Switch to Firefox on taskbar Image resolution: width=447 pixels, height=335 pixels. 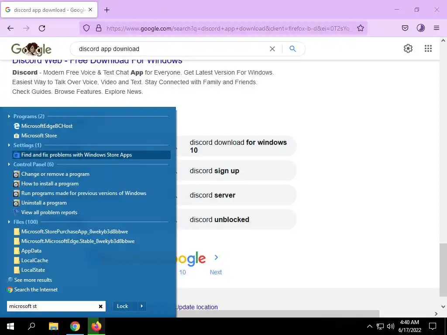(96, 326)
